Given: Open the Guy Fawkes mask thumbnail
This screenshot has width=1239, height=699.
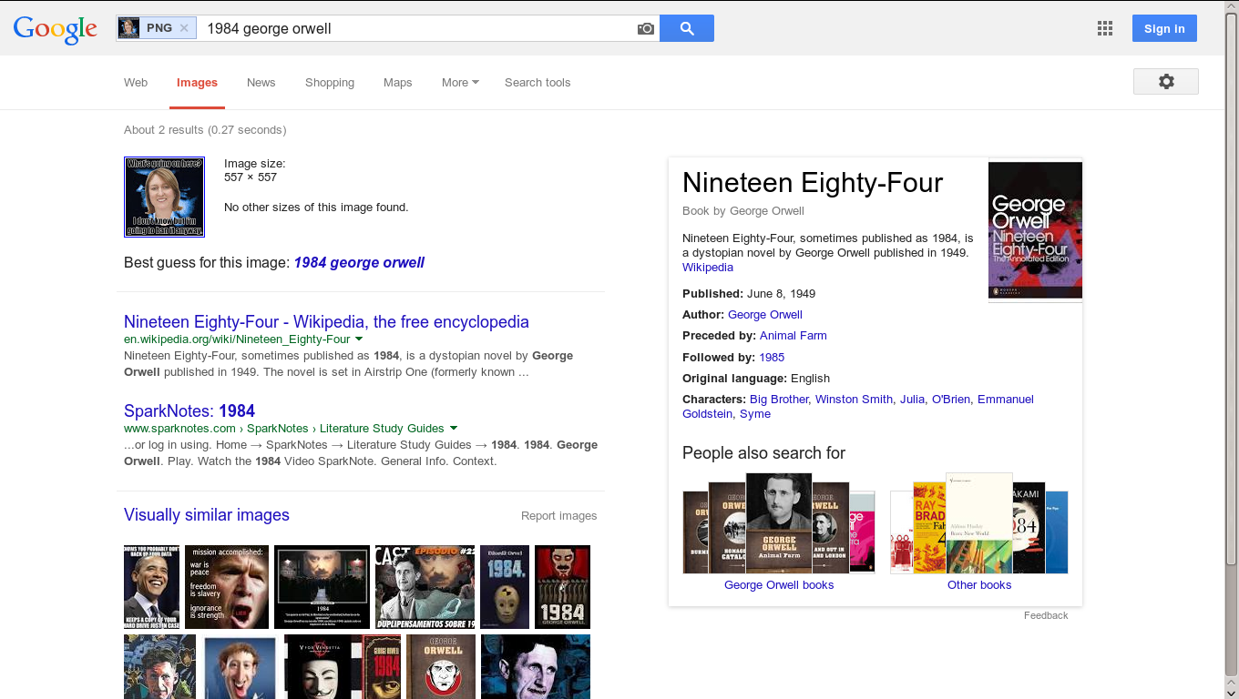Looking at the screenshot, I should (x=324, y=667).
